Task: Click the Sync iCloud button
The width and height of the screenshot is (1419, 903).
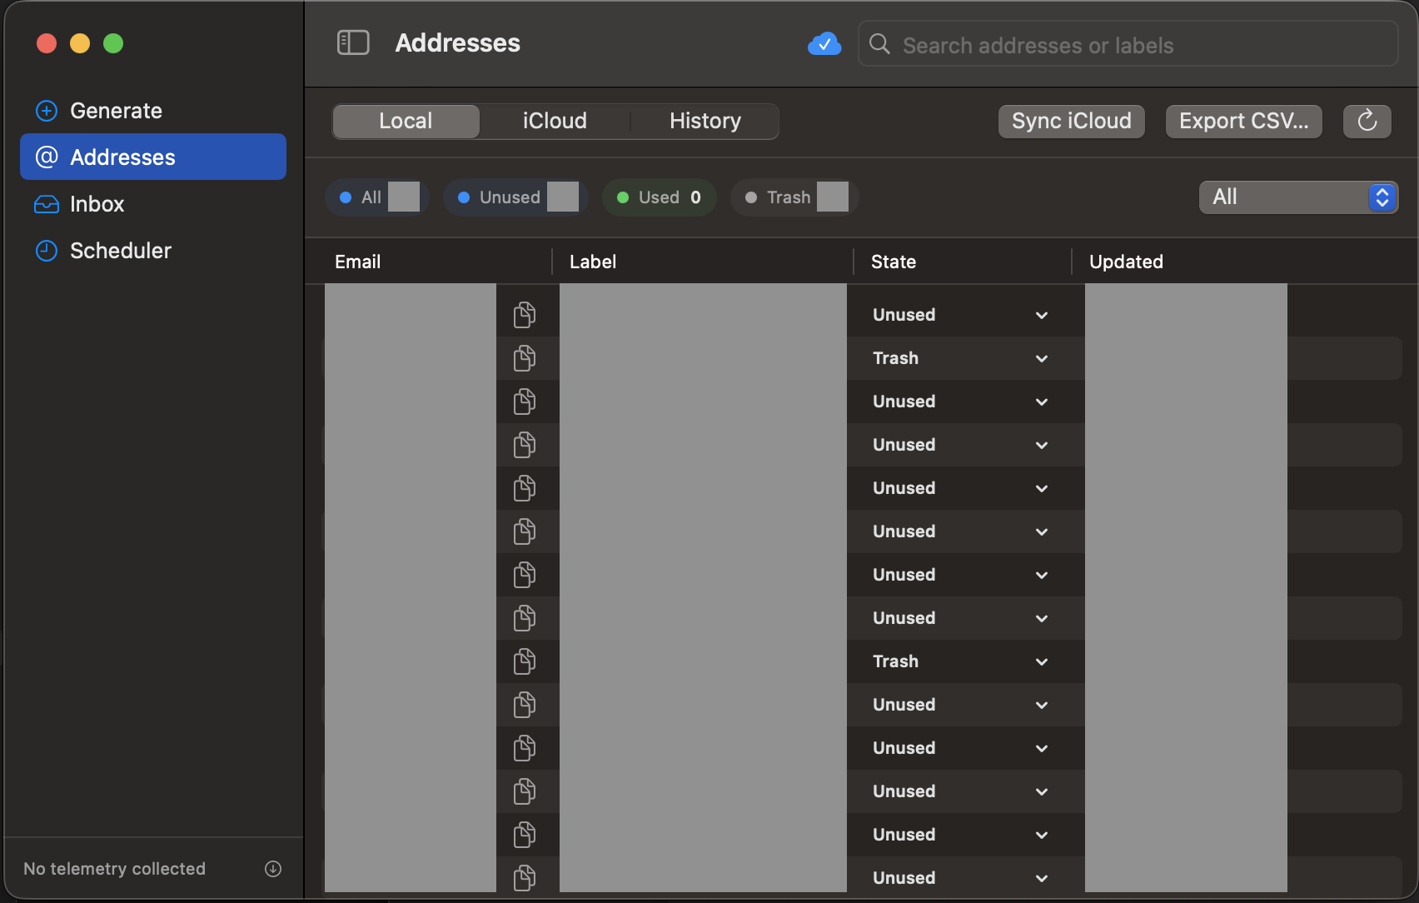Action: (1071, 122)
